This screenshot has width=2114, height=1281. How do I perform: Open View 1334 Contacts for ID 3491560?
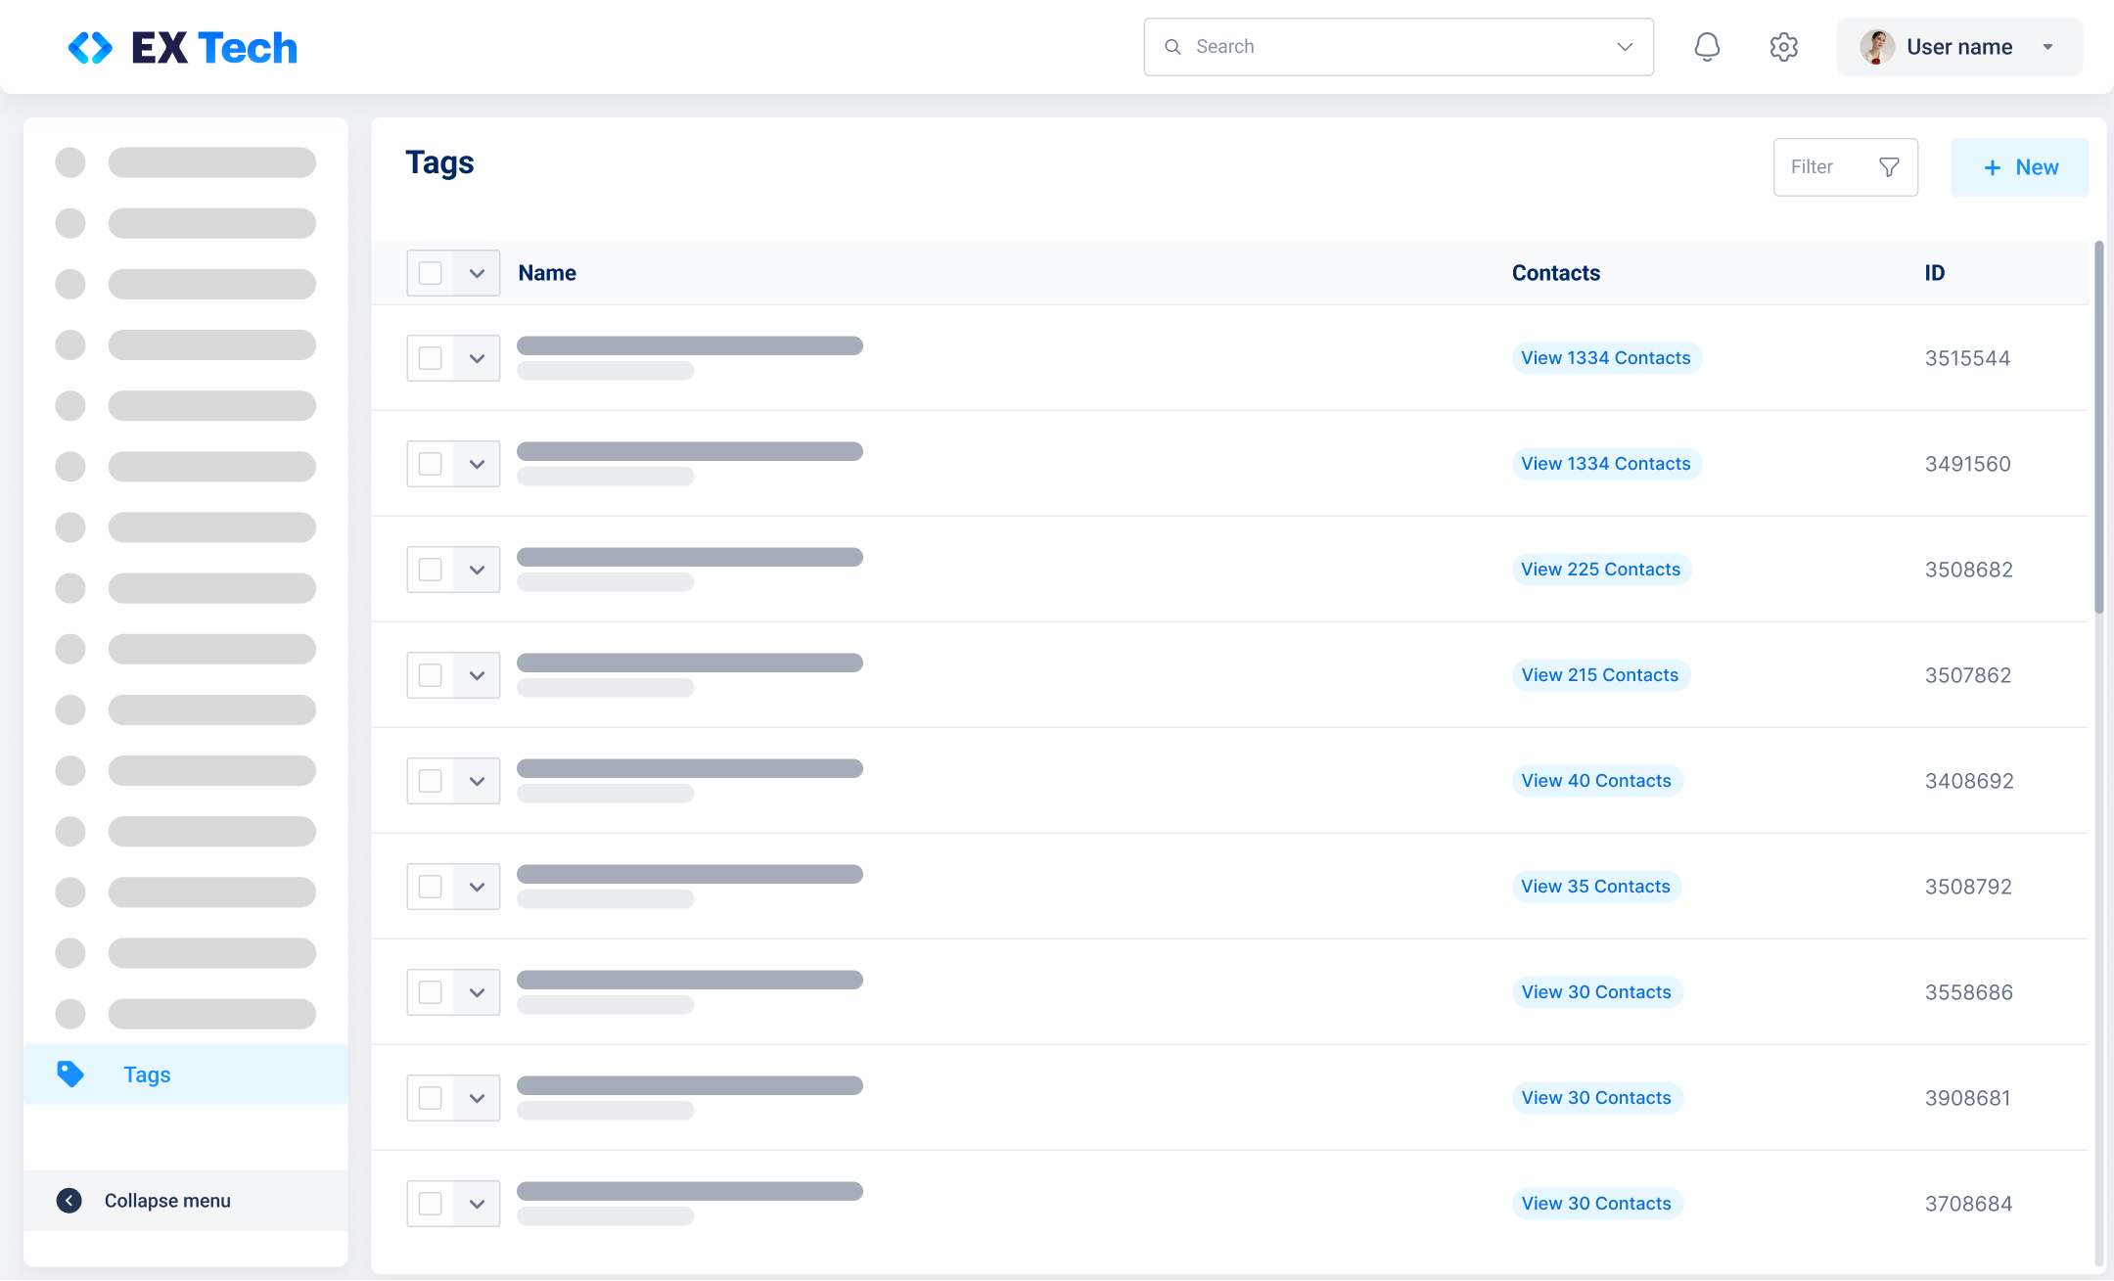(x=1606, y=464)
